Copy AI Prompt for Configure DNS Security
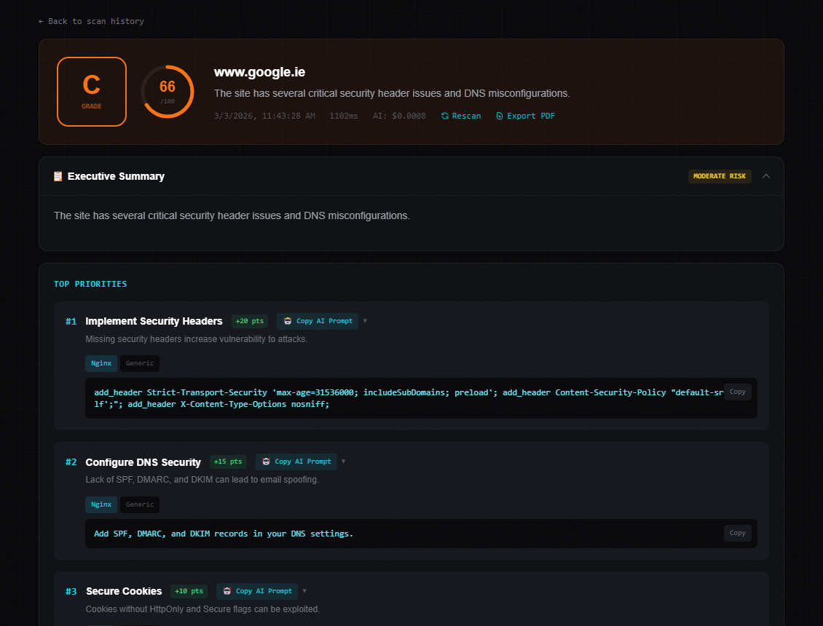This screenshot has width=823, height=626. point(296,461)
